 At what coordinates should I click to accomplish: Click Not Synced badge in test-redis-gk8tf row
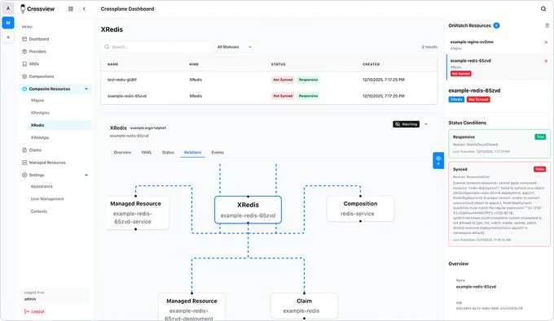click(x=283, y=80)
